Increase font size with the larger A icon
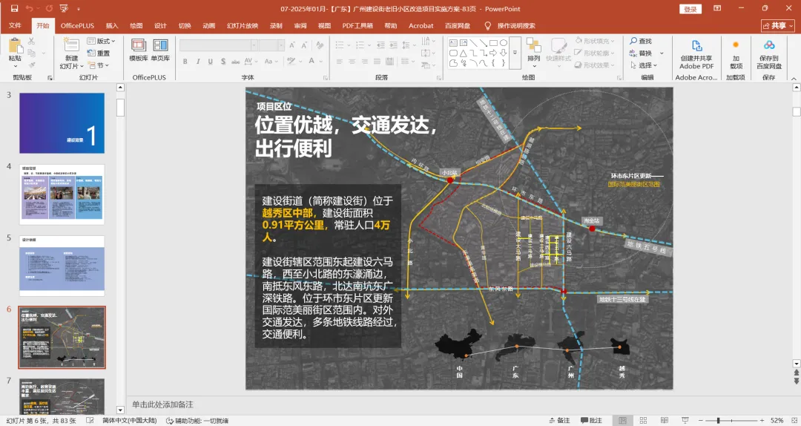 pos(292,45)
